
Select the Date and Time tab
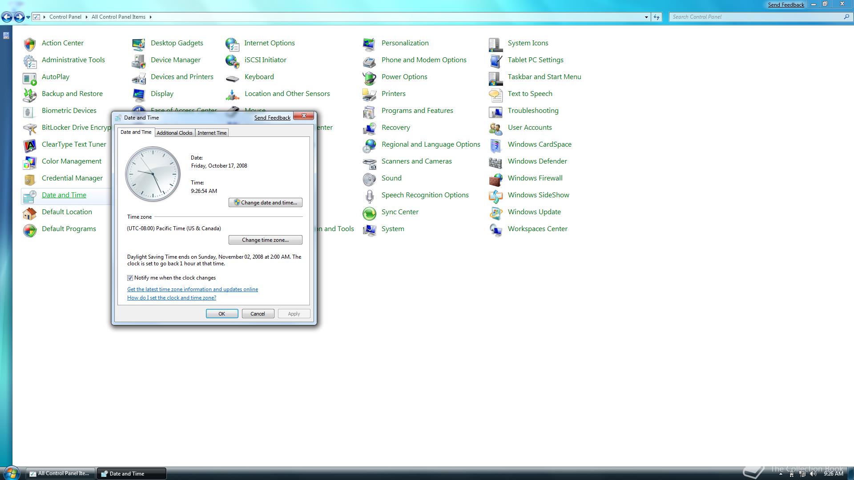tap(136, 132)
